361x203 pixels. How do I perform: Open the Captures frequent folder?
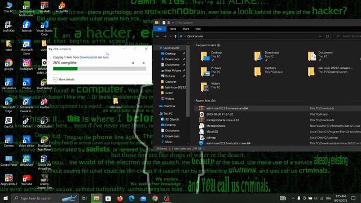[x=268, y=72]
